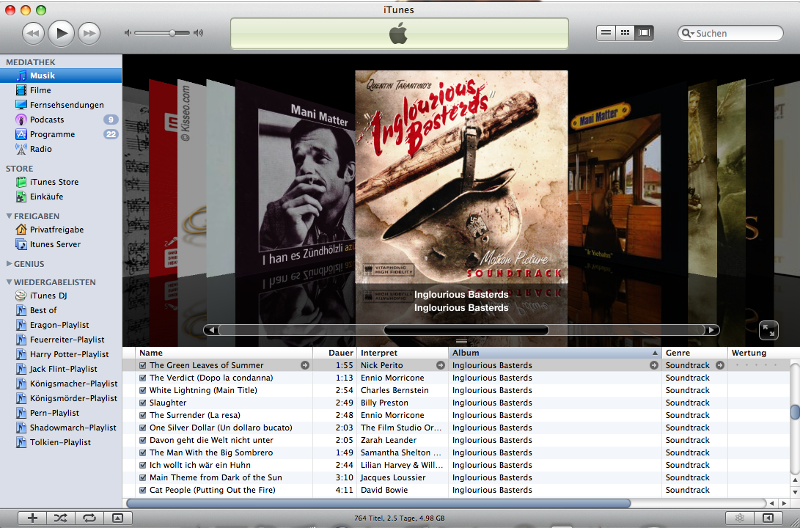The width and height of the screenshot is (800, 528).
Task: Click the volume slider knob
Action: 172,33
